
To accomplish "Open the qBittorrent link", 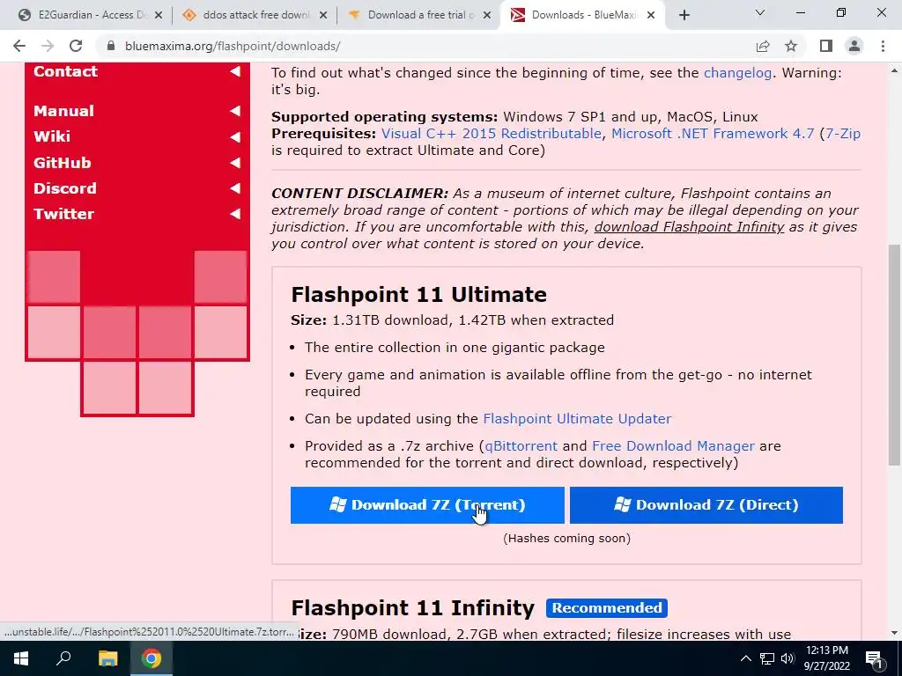I will pos(521,446).
